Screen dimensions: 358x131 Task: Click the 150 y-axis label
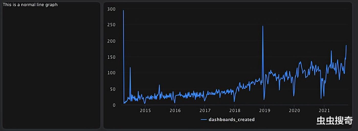[112, 57]
